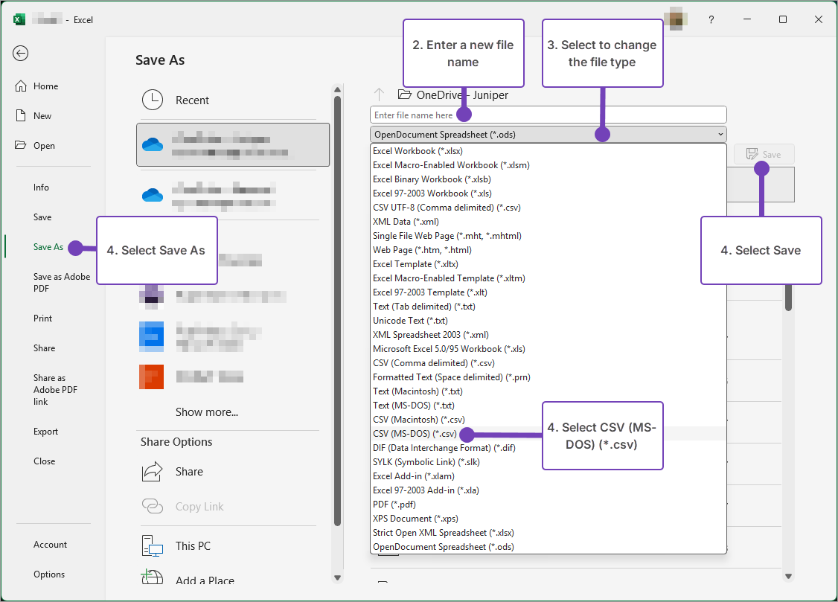Click the Enter file name here field

(521, 114)
